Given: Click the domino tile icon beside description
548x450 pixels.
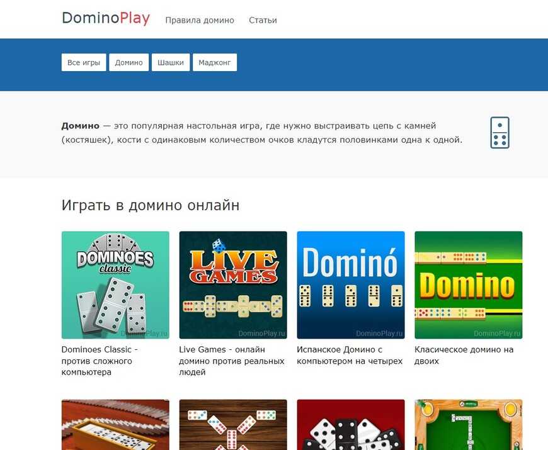Looking at the screenshot, I should 499,133.
